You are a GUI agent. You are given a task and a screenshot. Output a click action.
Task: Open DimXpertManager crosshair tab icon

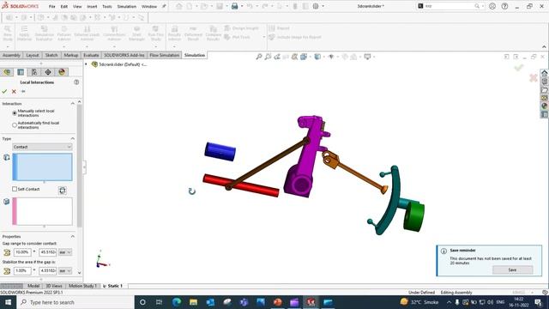coord(48,72)
